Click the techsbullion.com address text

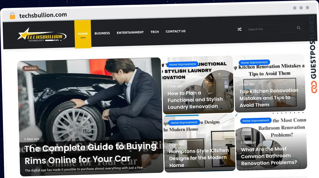[x=43, y=15]
